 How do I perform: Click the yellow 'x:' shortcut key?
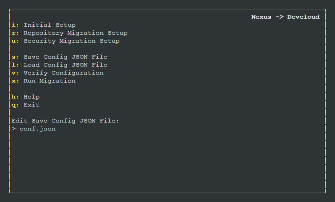coord(15,81)
